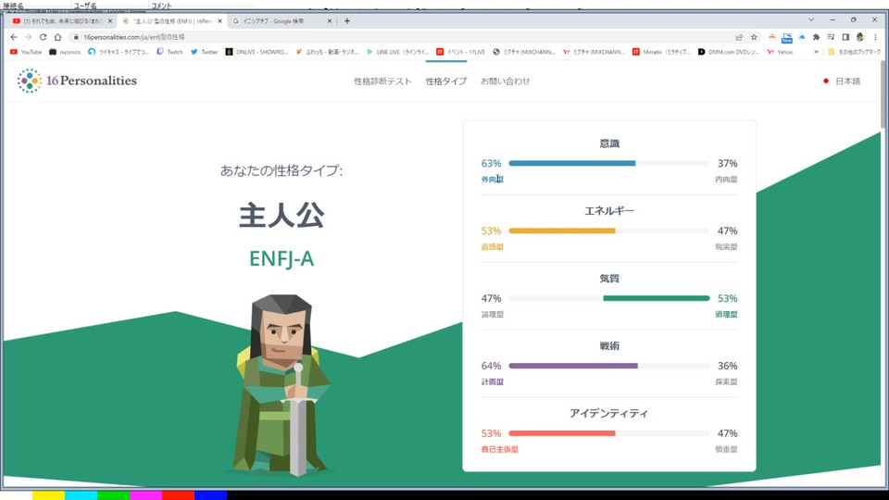Open the tab search dropdown arrow
889x500 pixels.
(x=811, y=19)
